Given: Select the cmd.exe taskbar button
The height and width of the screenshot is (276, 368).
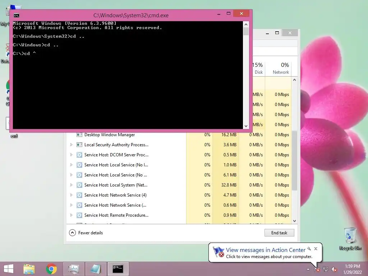Looking at the screenshot, I should 118,269.
